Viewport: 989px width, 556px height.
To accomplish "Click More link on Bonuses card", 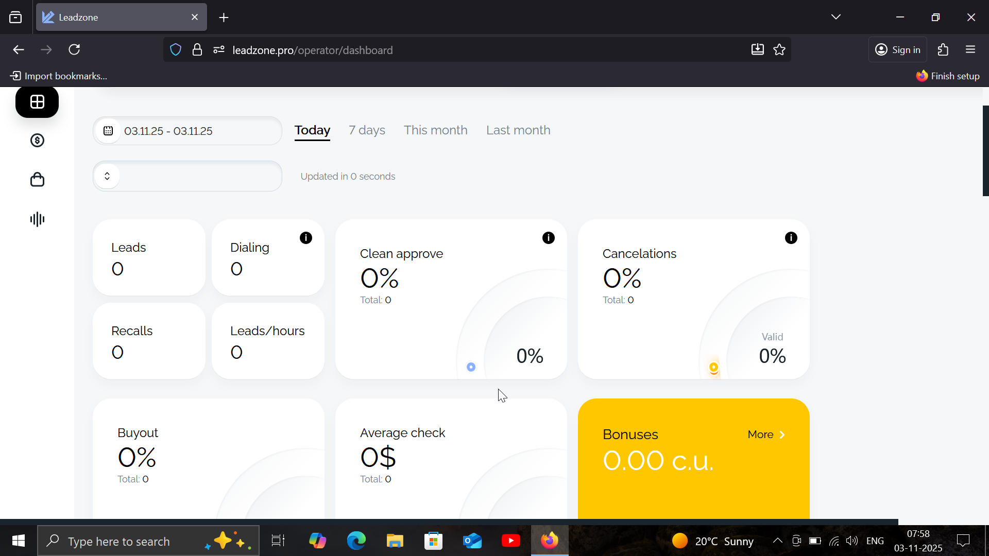I will 766,435.
